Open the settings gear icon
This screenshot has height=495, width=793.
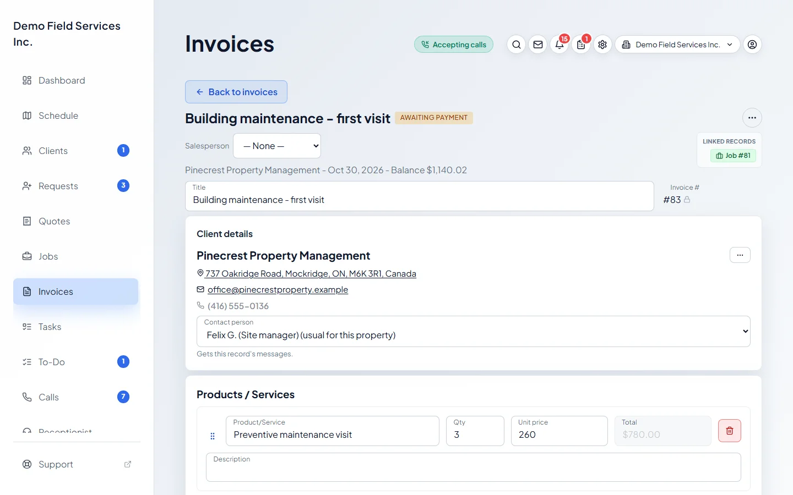[602, 45]
